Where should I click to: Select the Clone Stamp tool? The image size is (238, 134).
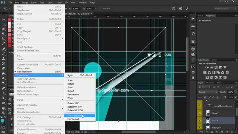[x=3, y=58]
